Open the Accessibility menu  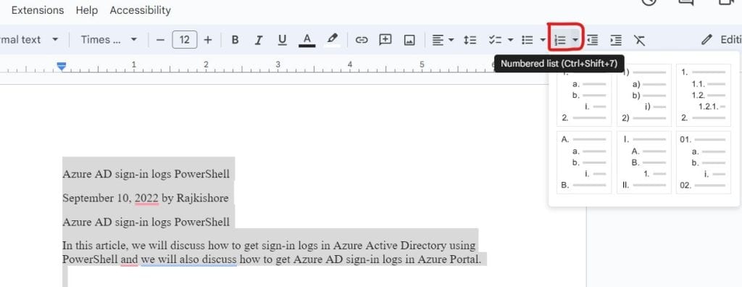[140, 10]
